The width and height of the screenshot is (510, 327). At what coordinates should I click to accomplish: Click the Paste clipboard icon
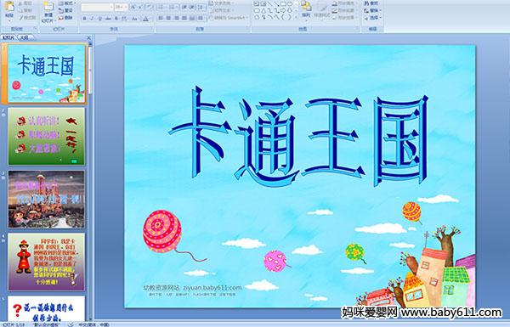[x=9, y=7]
